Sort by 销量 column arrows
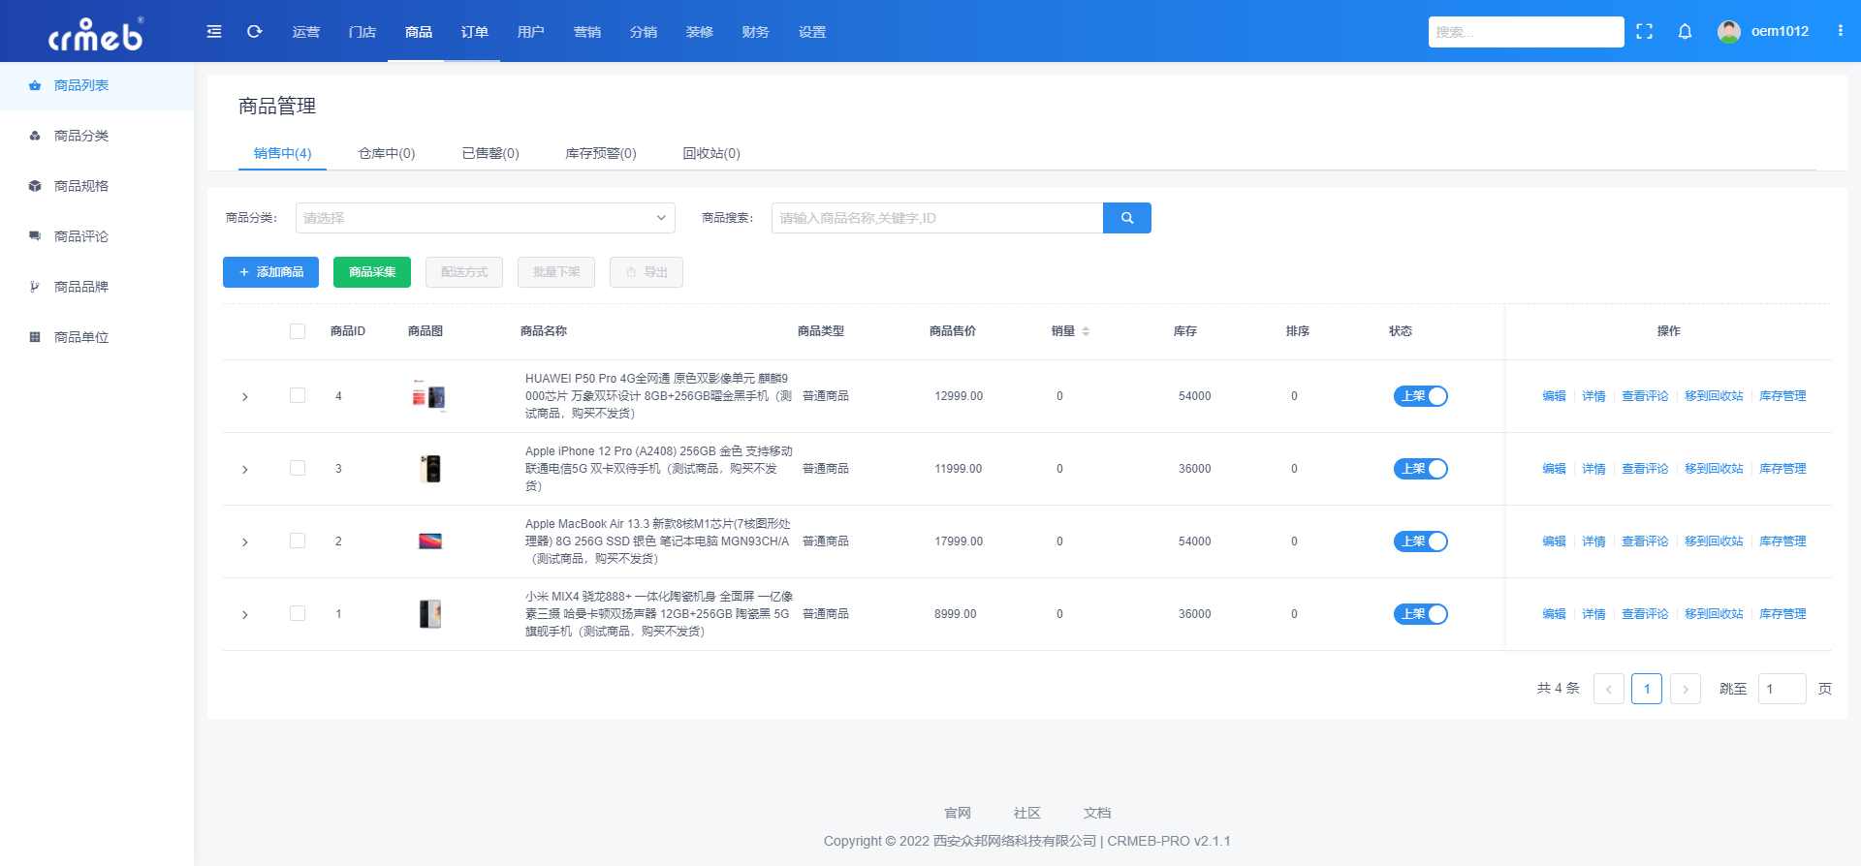 (1086, 331)
